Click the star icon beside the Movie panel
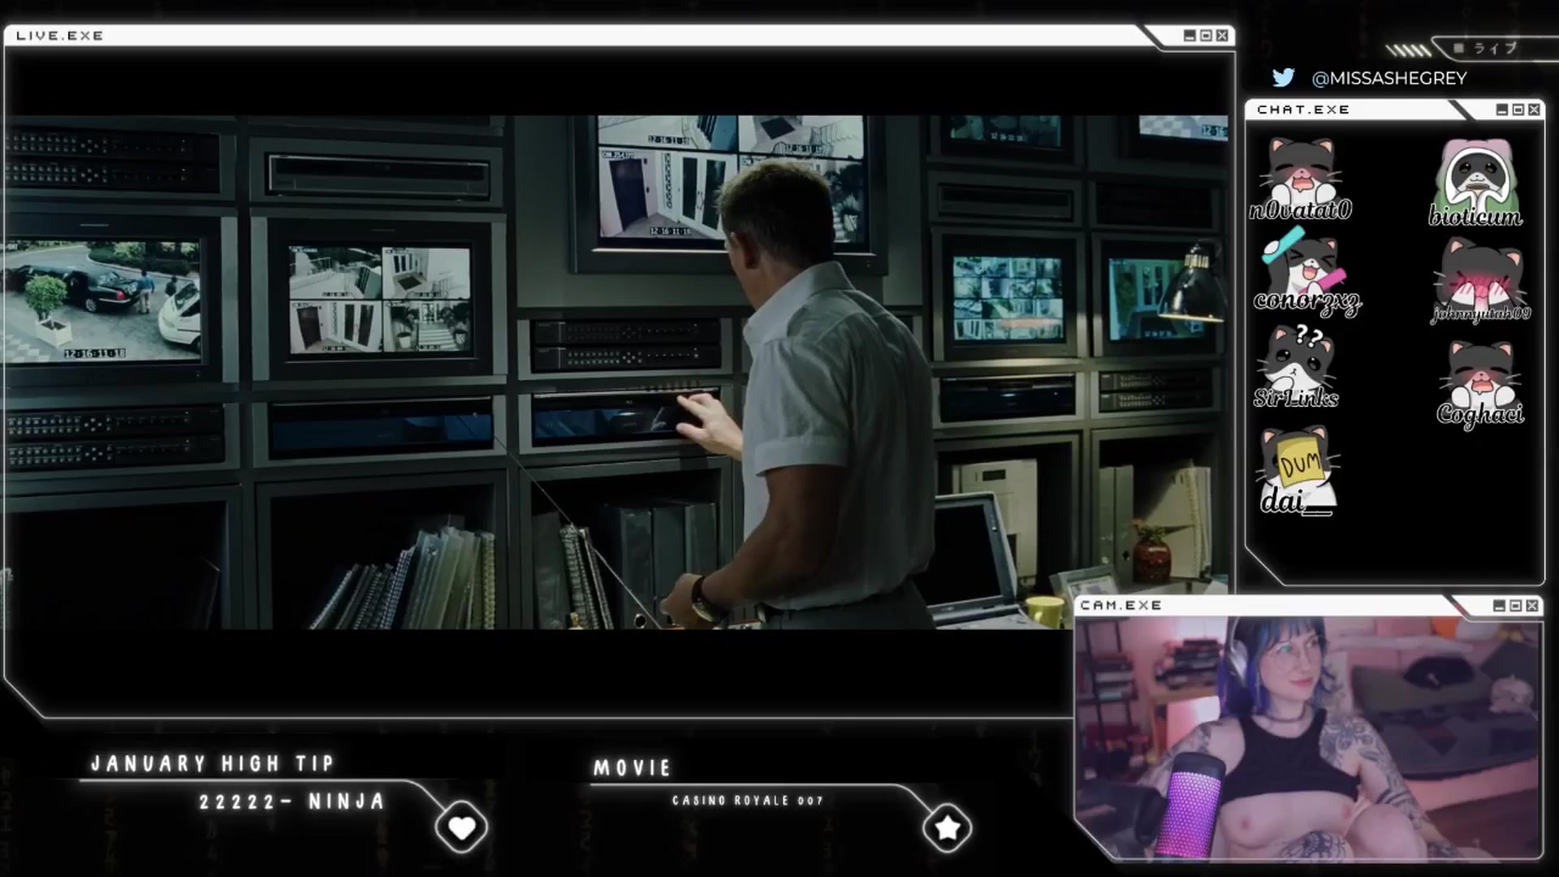Image resolution: width=1559 pixels, height=877 pixels. tap(947, 827)
